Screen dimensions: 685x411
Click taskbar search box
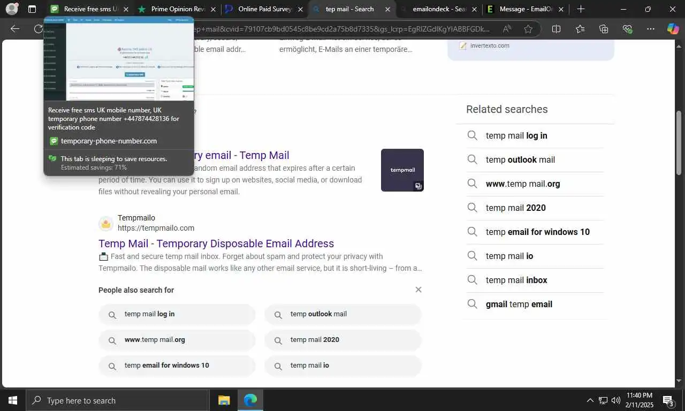tap(118, 400)
